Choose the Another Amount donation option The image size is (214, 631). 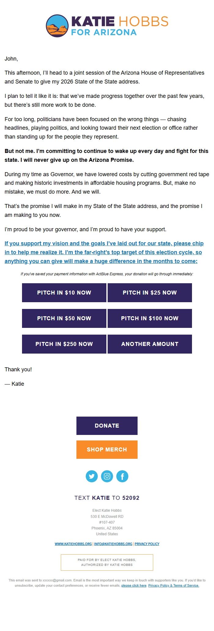[149, 344]
